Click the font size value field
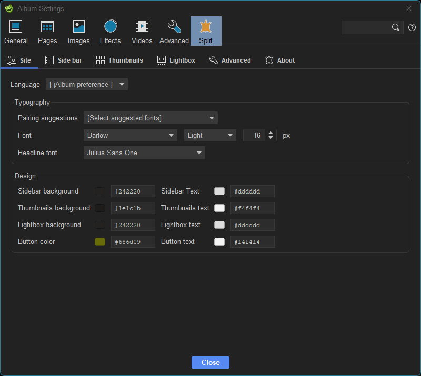This screenshot has height=376, width=421. [x=254, y=135]
